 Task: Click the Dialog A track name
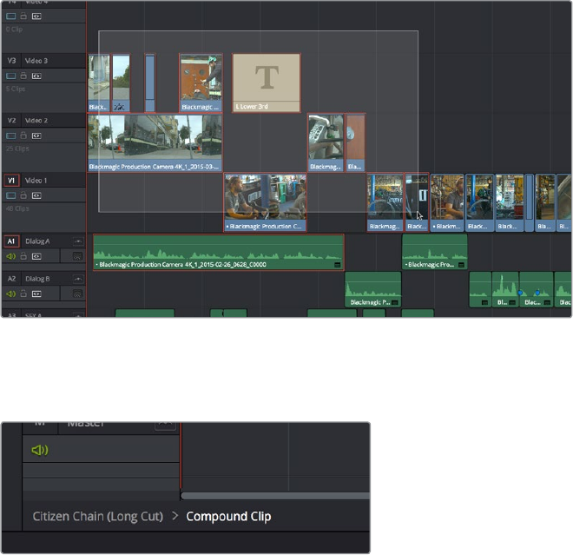[x=37, y=241]
